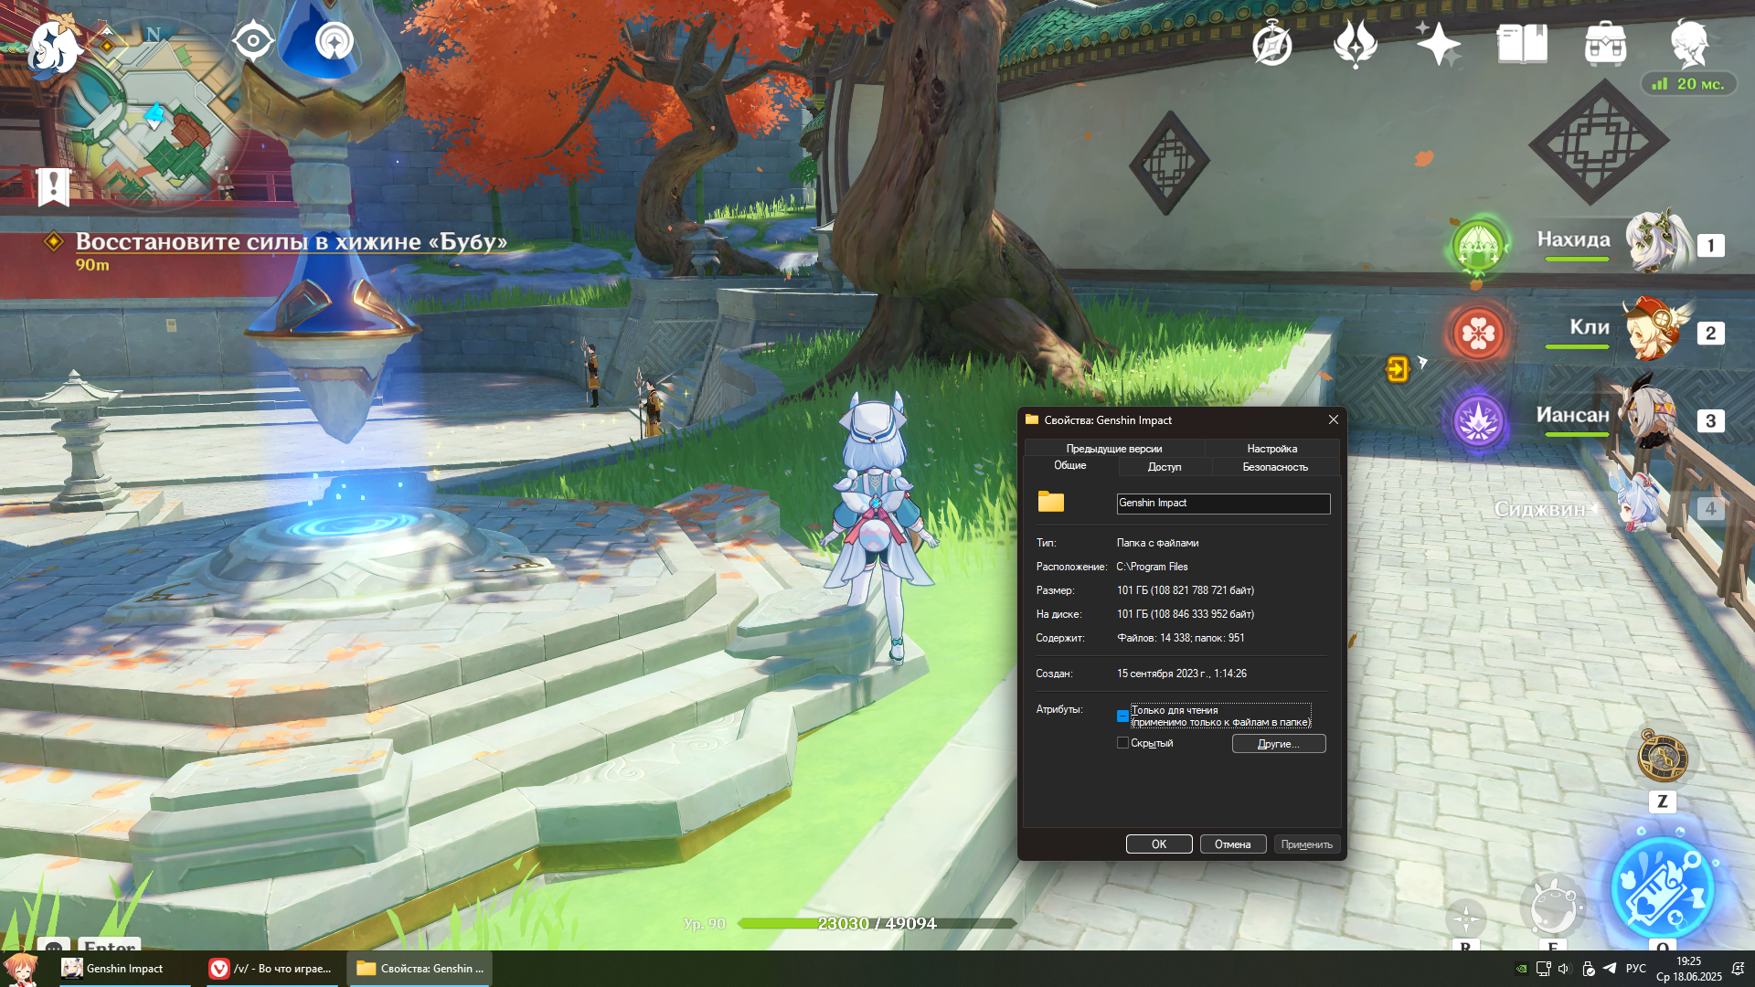Confirm properties with OK button

tap(1158, 844)
